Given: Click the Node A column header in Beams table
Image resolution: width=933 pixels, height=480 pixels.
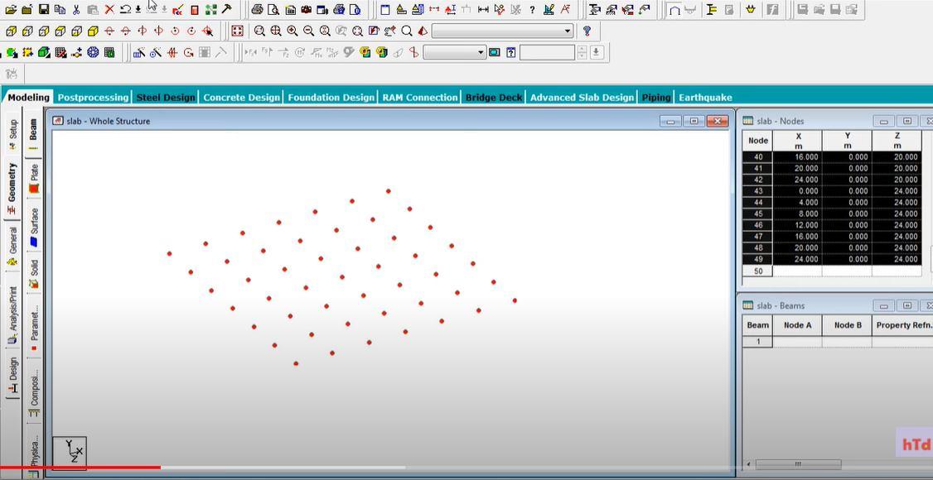Looking at the screenshot, I should 797,325.
